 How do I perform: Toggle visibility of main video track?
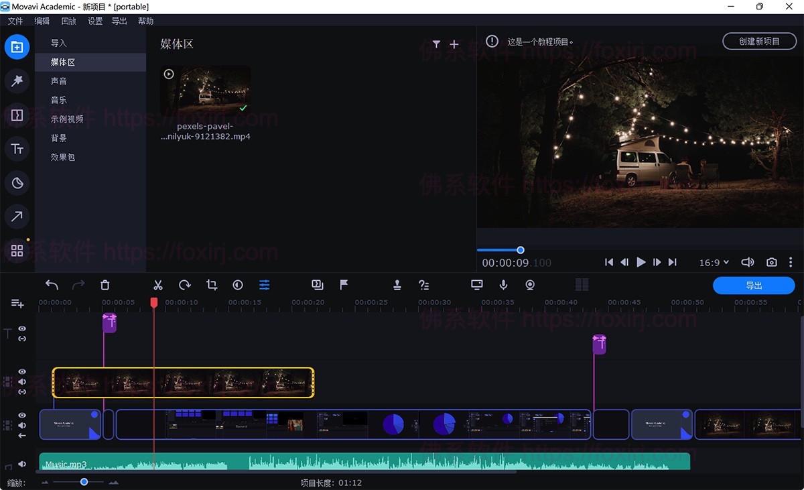(x=22, y=416)
